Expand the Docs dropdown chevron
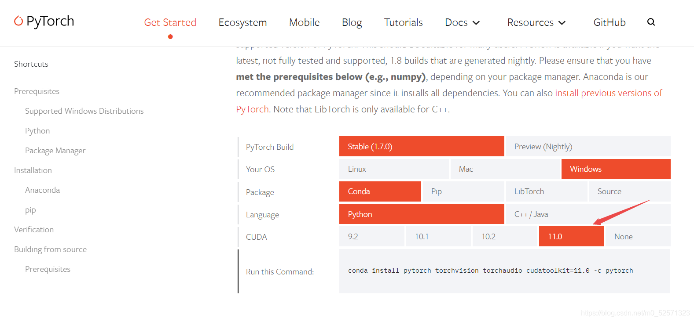This screenshot has width=694, height=321. [x=476, y=23]
